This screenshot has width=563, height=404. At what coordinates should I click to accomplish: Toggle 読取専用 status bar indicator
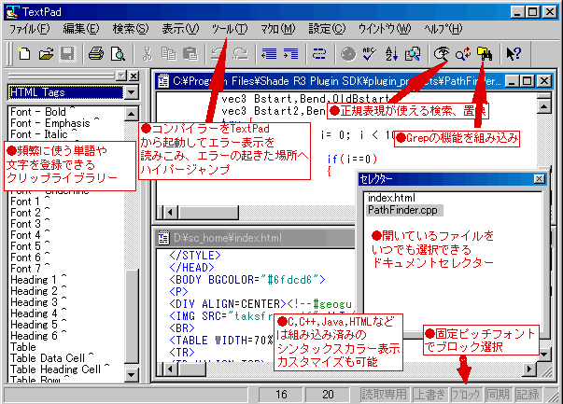384,395
